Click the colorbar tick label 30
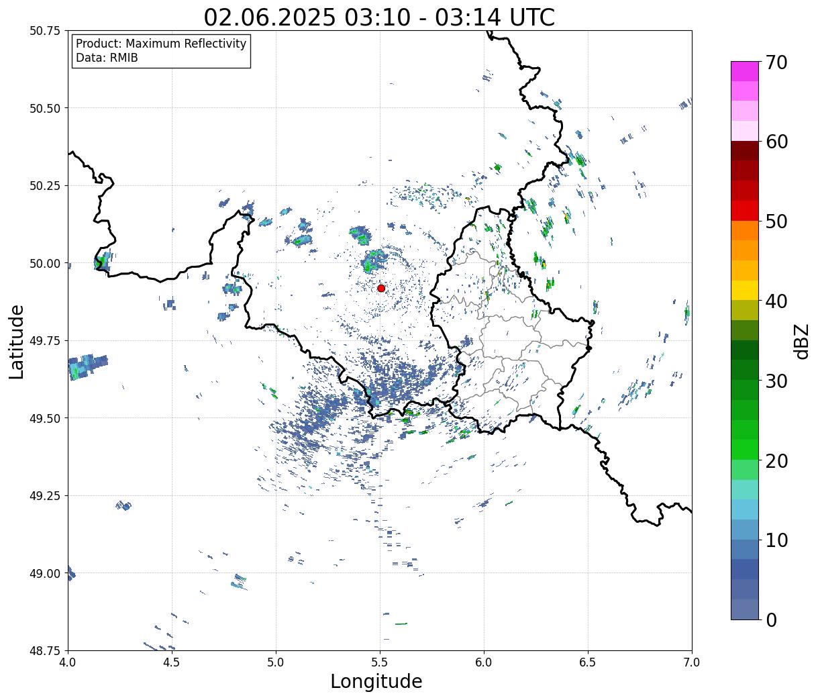This screenshot has height=698, width=818. point(776,381)
